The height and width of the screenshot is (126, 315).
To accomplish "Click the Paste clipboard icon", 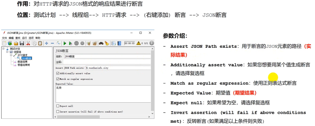I will 40,43.
